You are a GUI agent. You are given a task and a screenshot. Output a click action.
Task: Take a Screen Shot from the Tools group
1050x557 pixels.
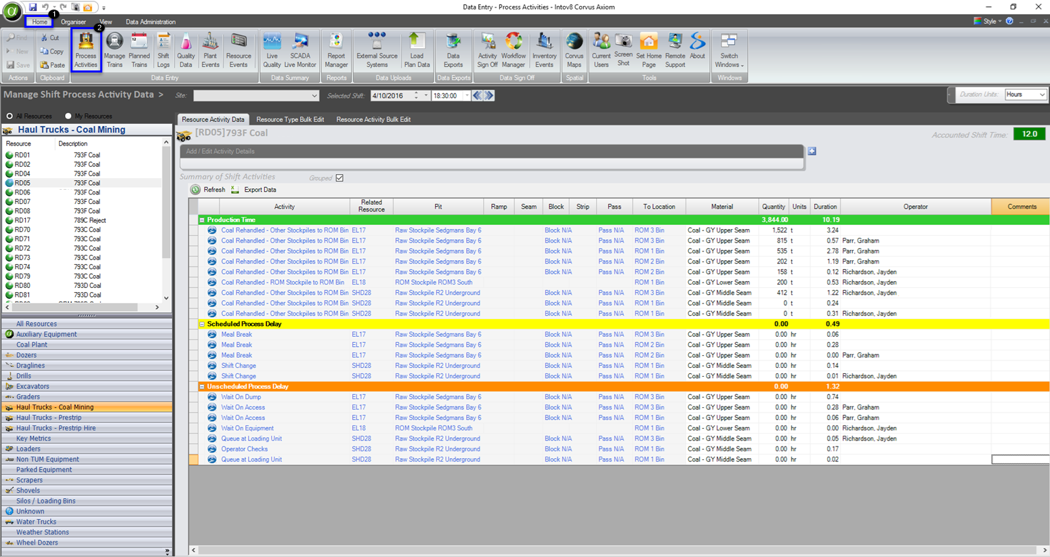pos(623,50)
